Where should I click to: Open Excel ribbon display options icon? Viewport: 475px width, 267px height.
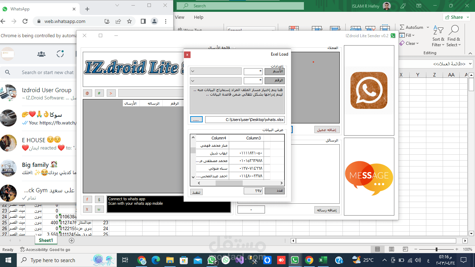pos(419,6)
